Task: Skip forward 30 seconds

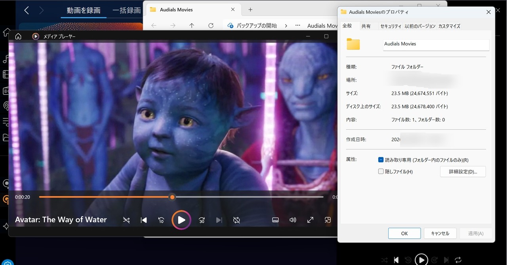Action: click(202, 220)
